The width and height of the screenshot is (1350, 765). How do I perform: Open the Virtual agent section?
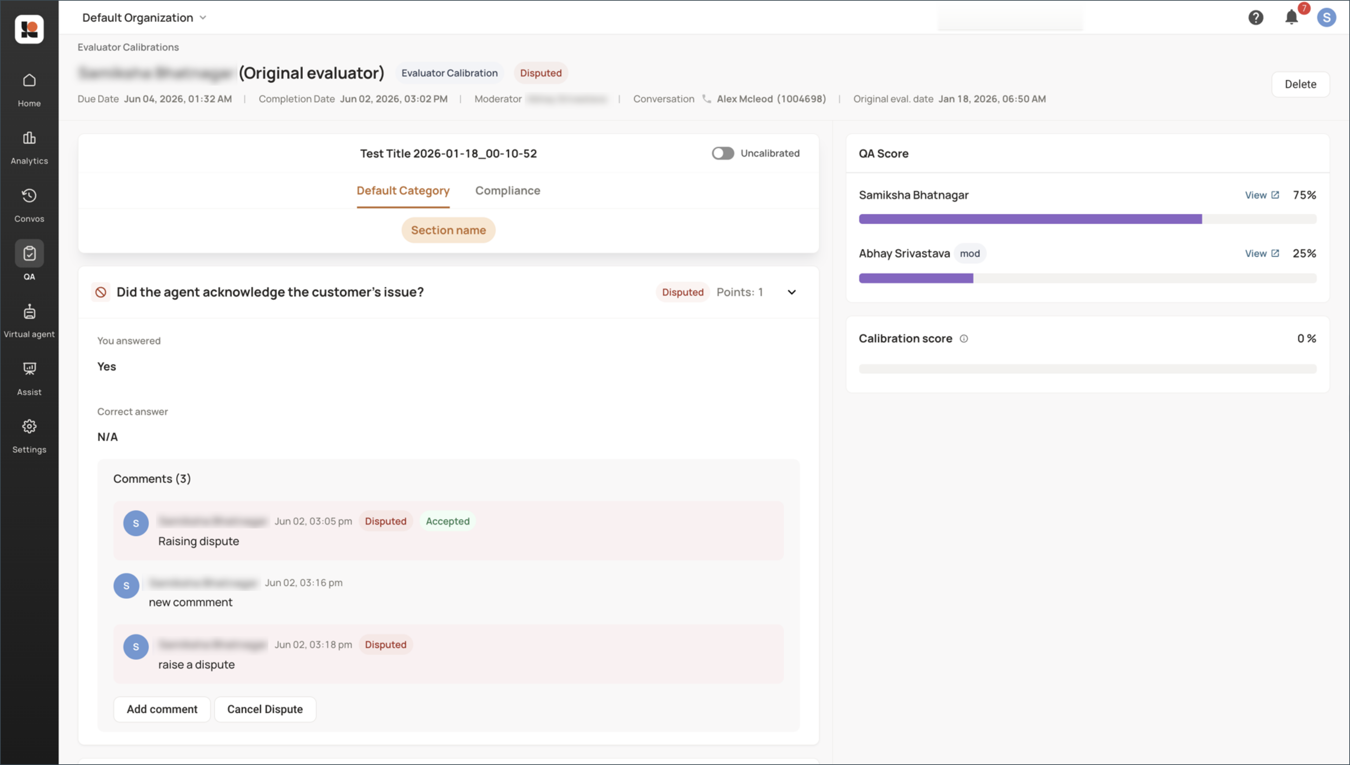(29, 320)
